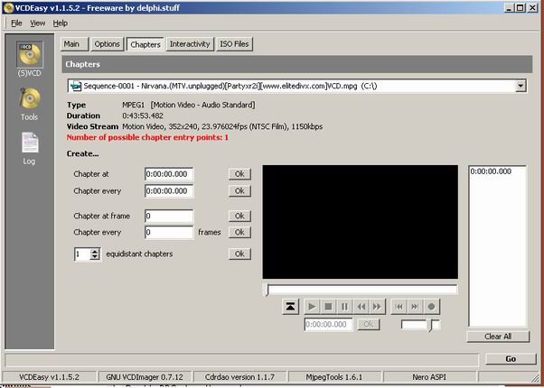
Task: Click the record chapter mark button
Action: 431,307
